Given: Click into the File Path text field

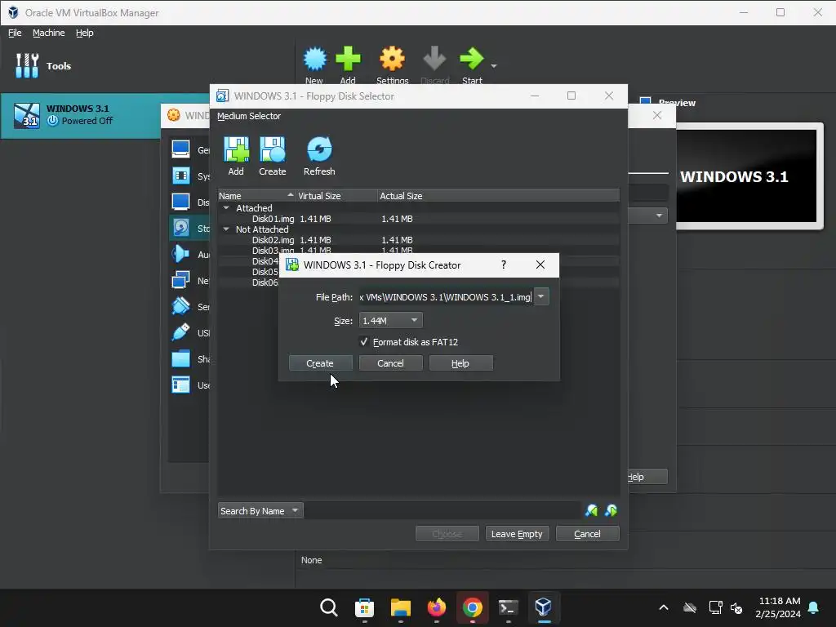Looking at the screenshot, I should click(x=446, y=297).
